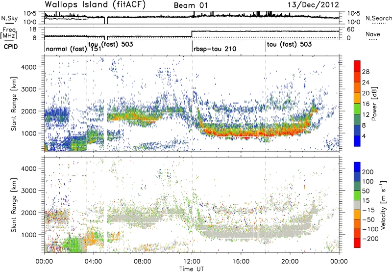
Task: Select the 'normal (fast)' CPID text
Action: click(66, 49)
